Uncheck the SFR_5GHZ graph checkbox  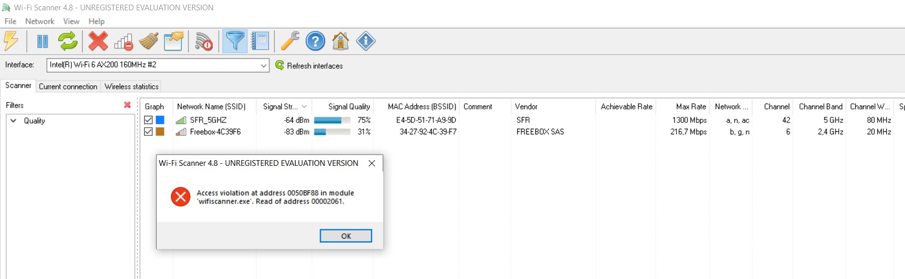(x=148, y=120)
